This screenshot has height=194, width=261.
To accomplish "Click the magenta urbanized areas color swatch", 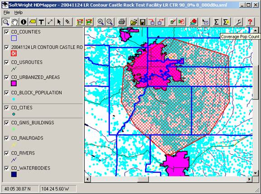I will click(14, 83).
